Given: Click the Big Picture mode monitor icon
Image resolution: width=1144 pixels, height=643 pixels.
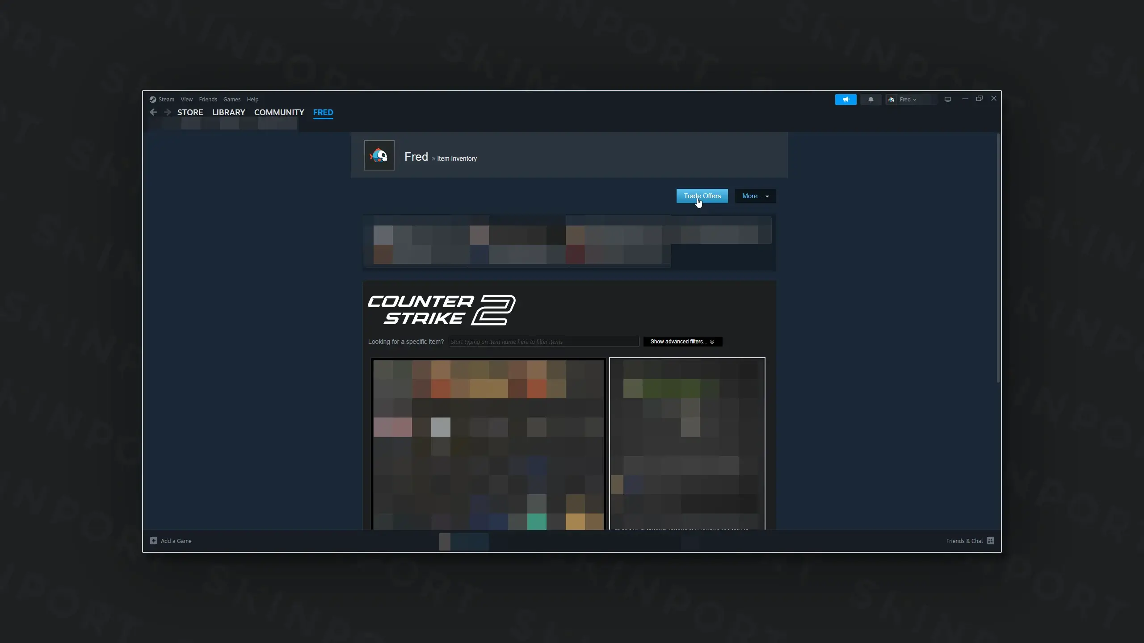Looking at the screenshot, I should click(x=947, y=100).
